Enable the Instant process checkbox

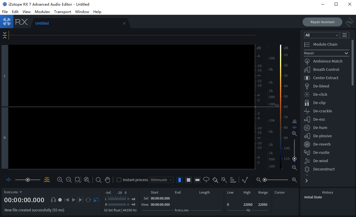tap(118, 180)
